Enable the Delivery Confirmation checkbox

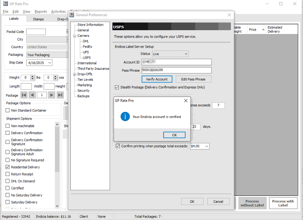[8, 133]
